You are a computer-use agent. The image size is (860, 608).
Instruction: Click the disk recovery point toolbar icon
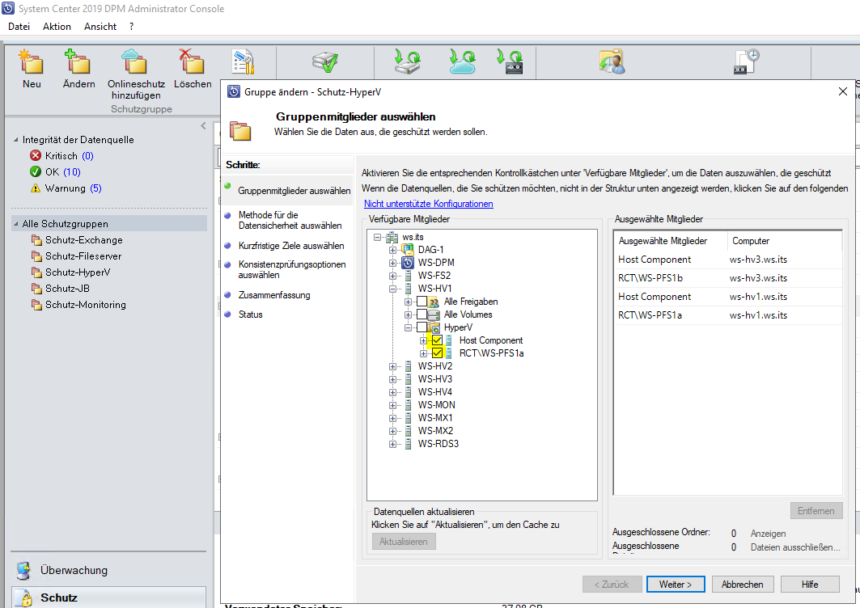coord(408,61)
